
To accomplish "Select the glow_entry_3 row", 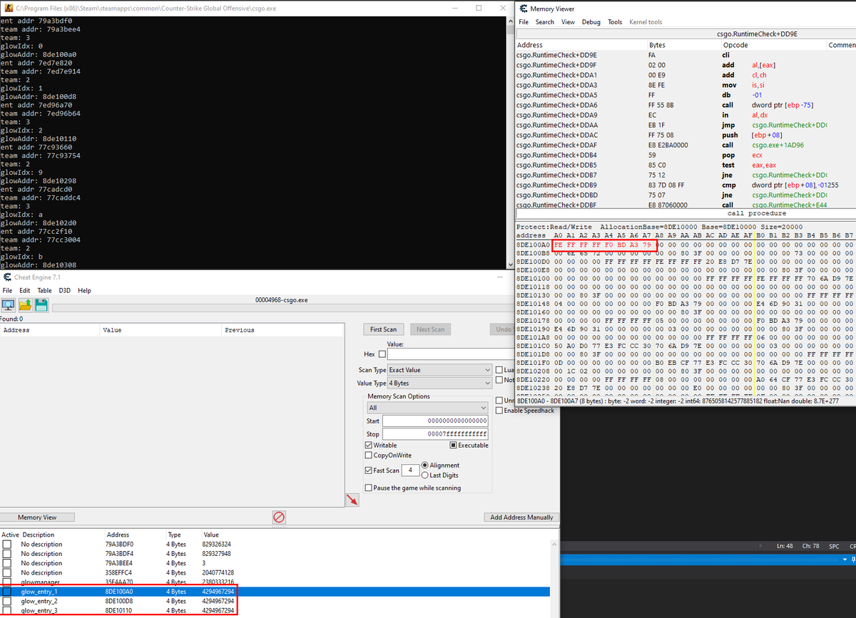I will (275, 610).
